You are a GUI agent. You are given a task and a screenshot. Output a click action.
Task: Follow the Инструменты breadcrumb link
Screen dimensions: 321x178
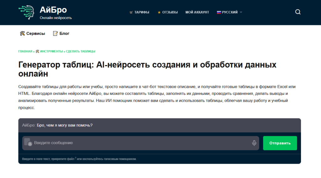pyautogui.click(x=51, y=51)
